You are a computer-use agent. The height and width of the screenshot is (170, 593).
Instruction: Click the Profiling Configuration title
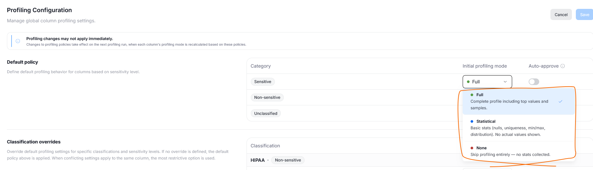coord(39,10)
